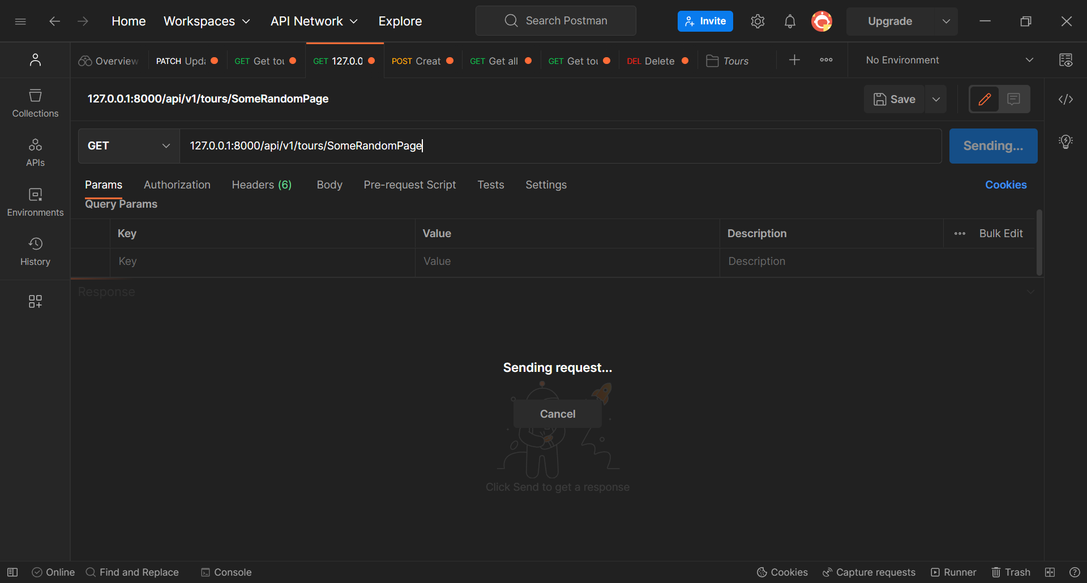Open the user avatar menu
The width and height of the screenshot is (1087, 583).
(x=822, y=22)
